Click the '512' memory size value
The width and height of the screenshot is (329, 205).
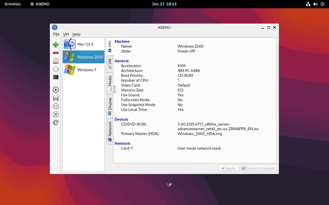tap(180, 90)
